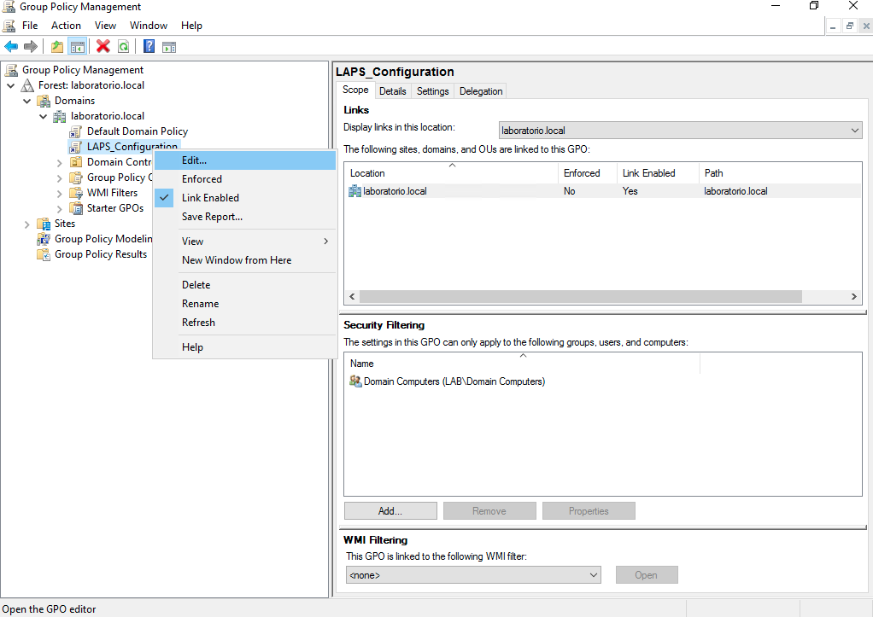Click the Group Policy Management root node icon
This screenshot has width=873, height=617.
11,70
